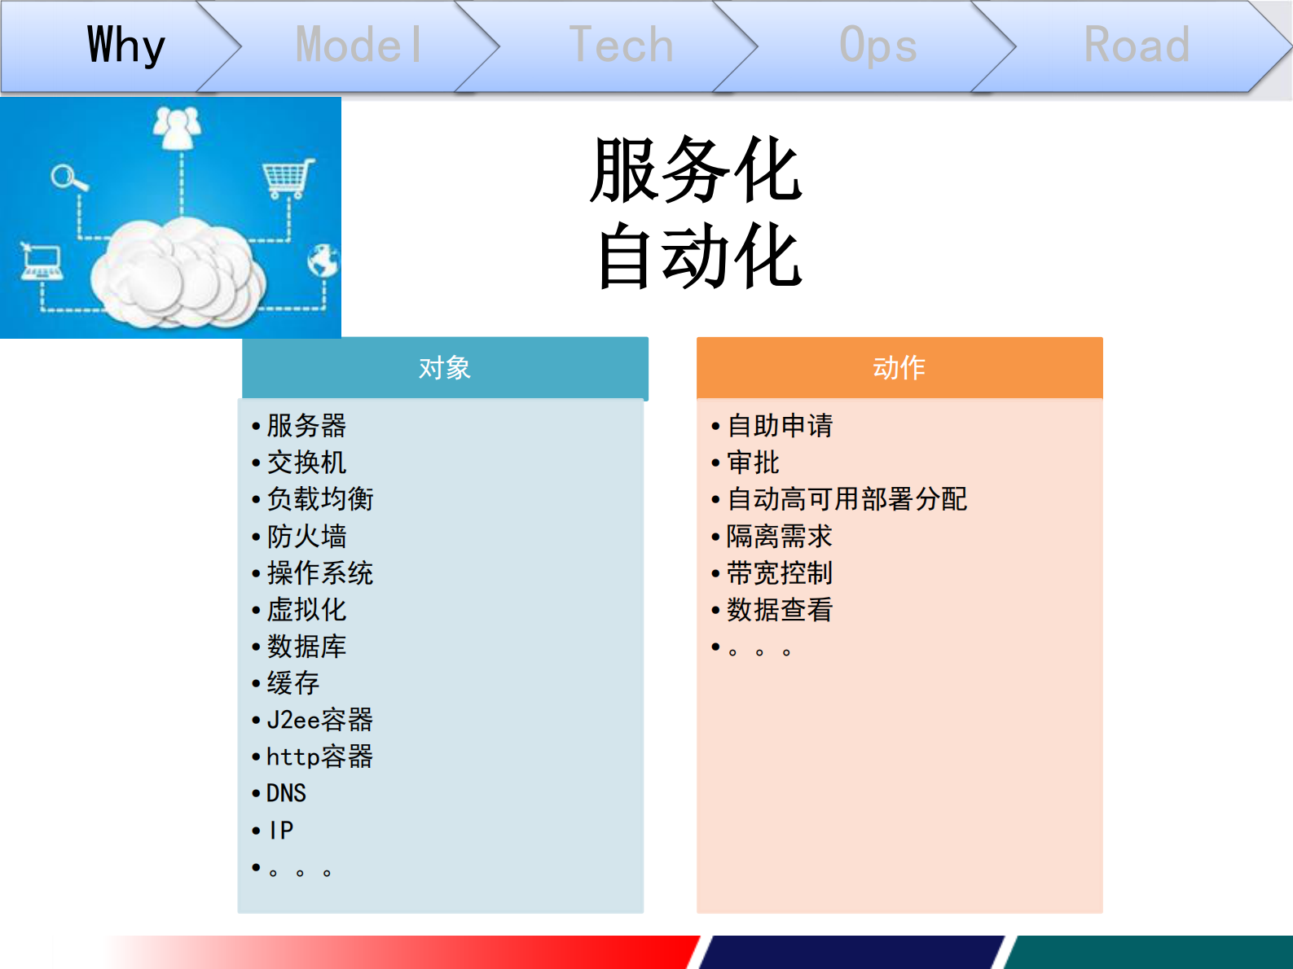Select the 操作系统 list item
This screenshot has height=969, width=1293.
tap(320, 573)
